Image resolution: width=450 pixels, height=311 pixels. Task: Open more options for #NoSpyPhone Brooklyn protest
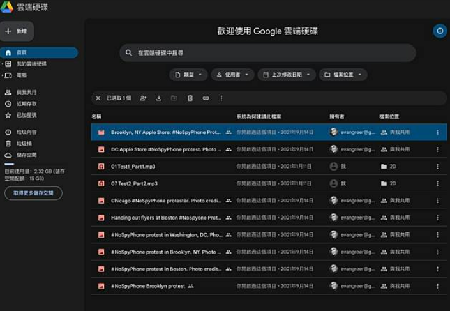(x=437, y=286)
